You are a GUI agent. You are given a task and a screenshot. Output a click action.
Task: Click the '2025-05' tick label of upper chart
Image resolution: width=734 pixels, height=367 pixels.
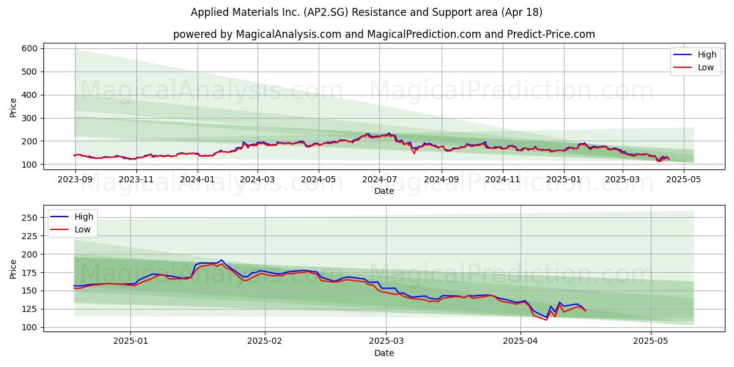(x=684, y=180)
